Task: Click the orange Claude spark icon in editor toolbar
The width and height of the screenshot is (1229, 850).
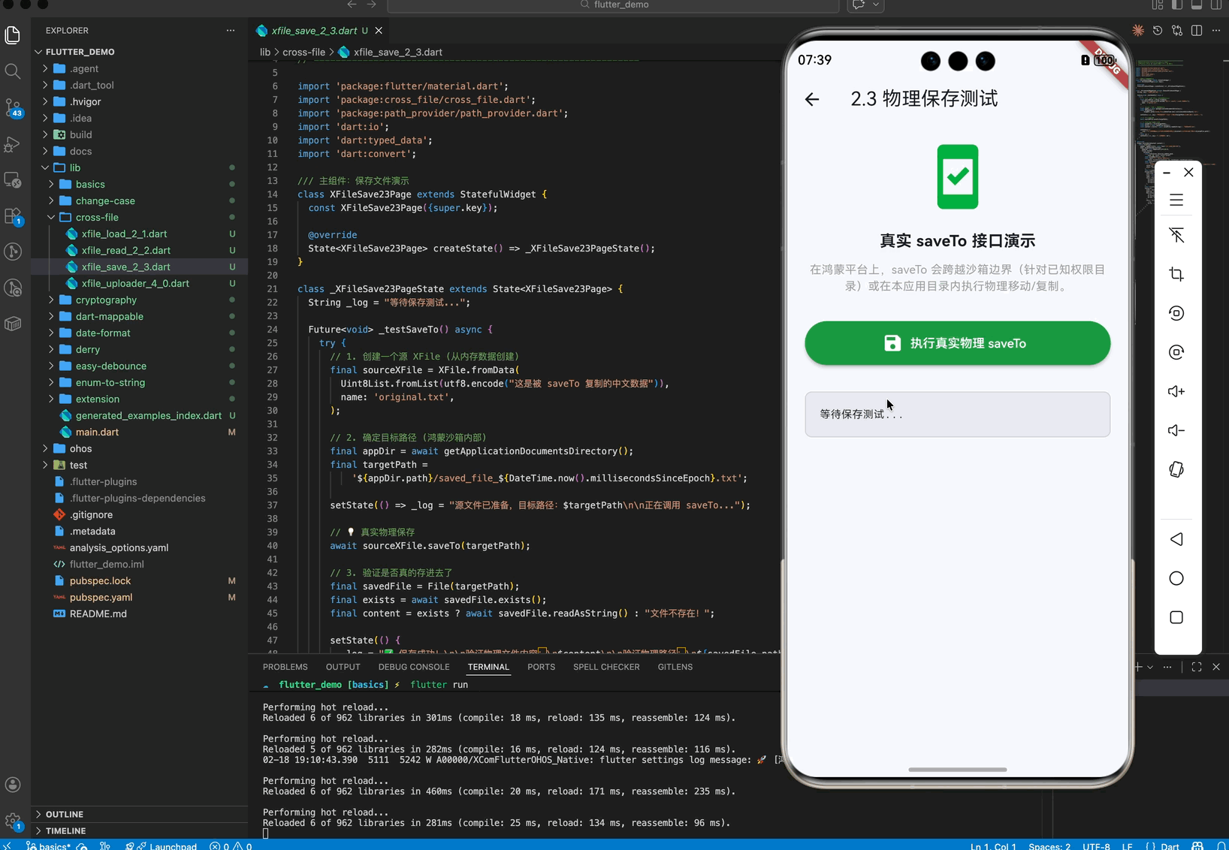Action: click(x=1138, y=31)
